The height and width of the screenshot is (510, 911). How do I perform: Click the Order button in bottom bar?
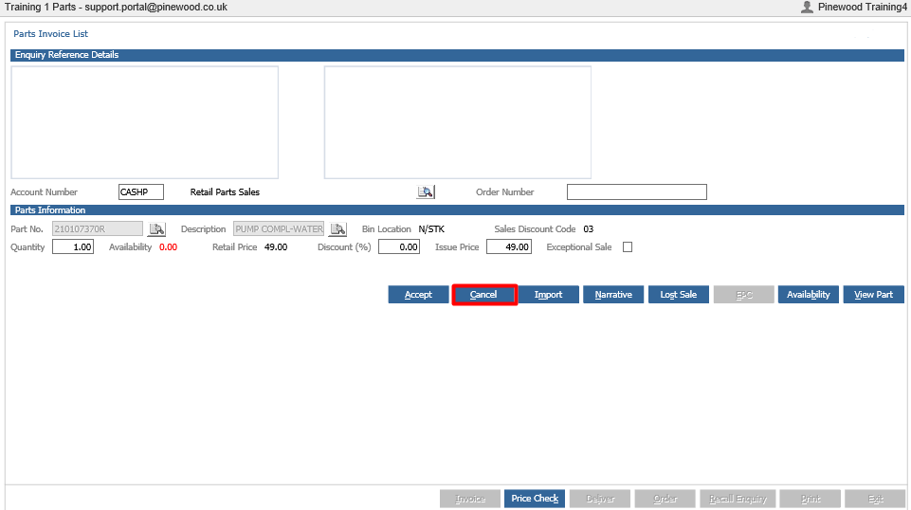pyautogui.click(x=665, y=499)
